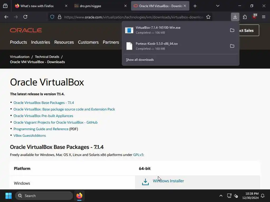Open VBox GuestAdditons link
Screen dimensions: 270x202
pyautogui.click(x=30, y=135)
